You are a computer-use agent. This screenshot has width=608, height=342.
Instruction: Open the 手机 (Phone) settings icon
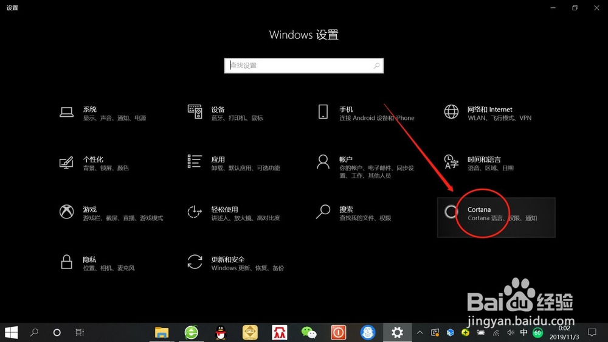coord(323,112)
